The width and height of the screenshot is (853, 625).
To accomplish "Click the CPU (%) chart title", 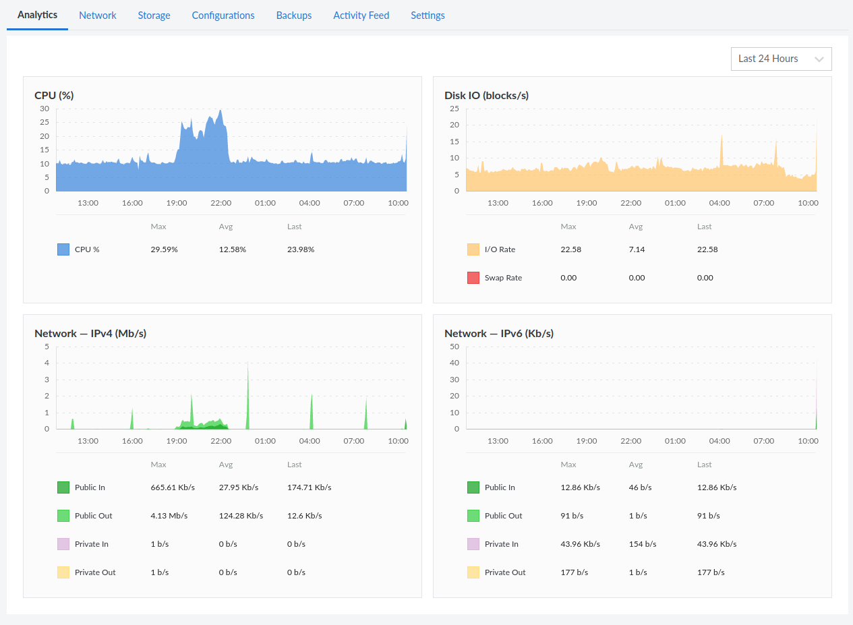I will coord(54,96).
